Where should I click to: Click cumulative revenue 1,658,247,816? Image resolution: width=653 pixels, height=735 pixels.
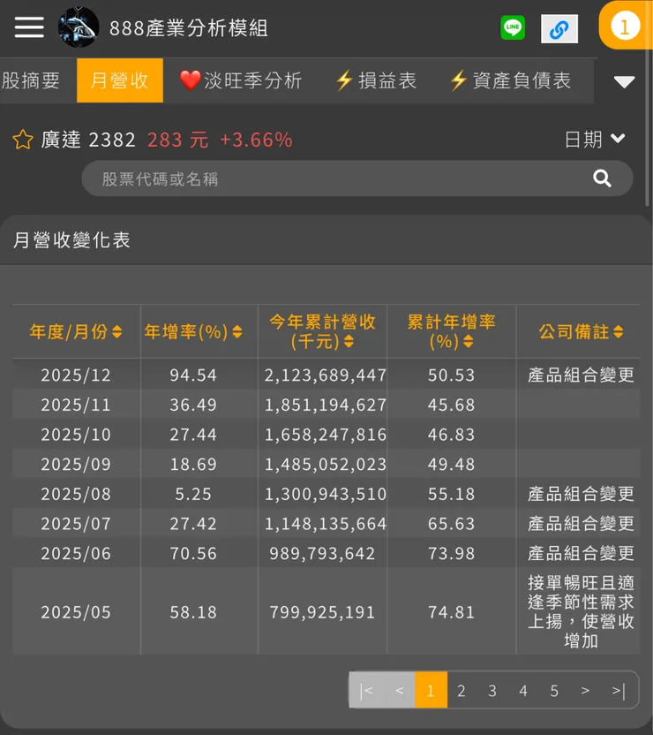point(326,435)
